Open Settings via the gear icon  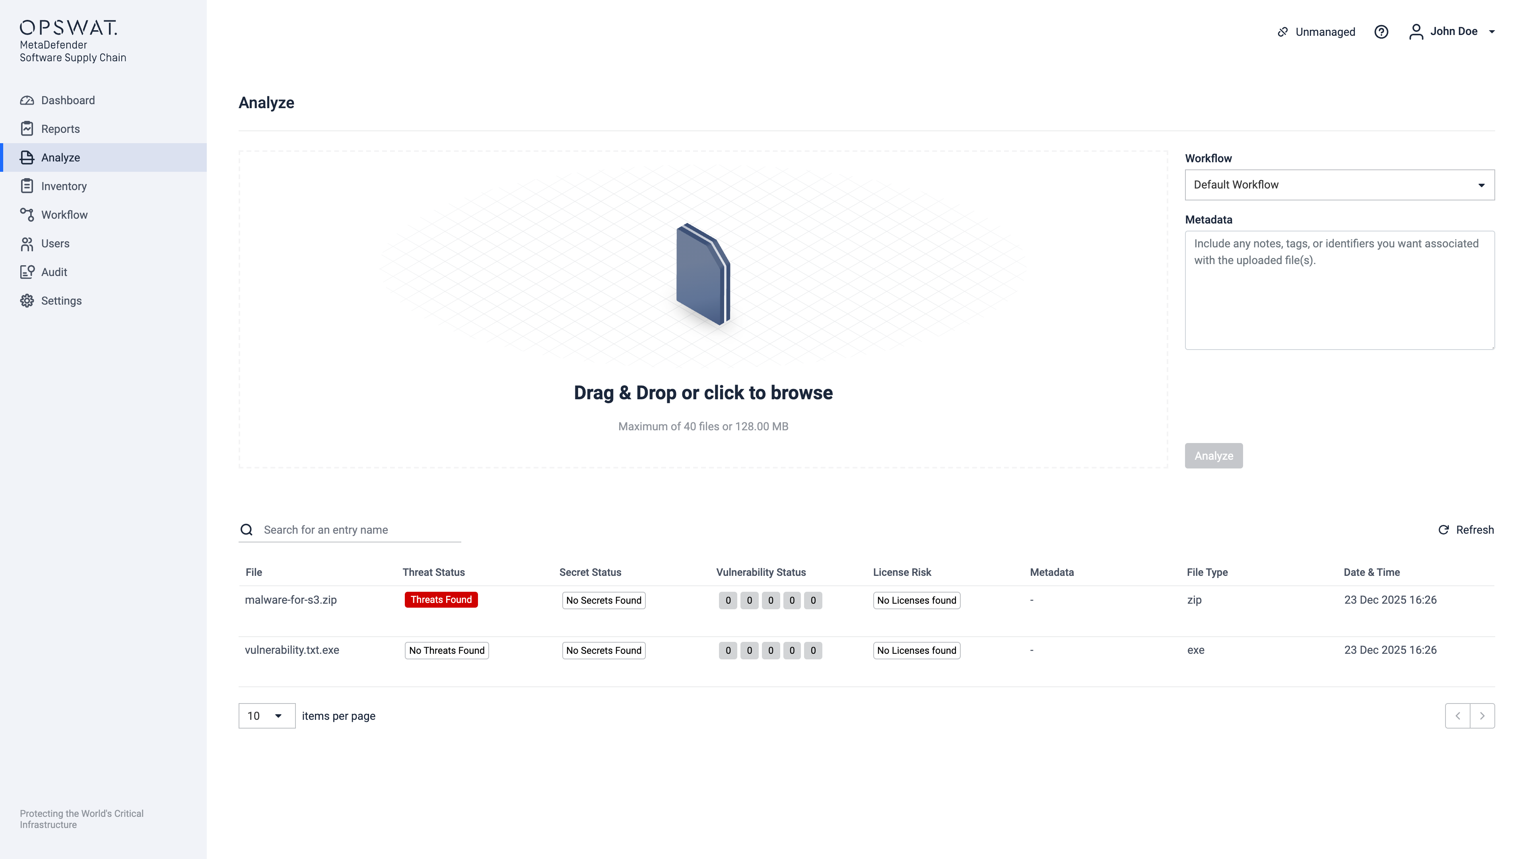[27, 301]
